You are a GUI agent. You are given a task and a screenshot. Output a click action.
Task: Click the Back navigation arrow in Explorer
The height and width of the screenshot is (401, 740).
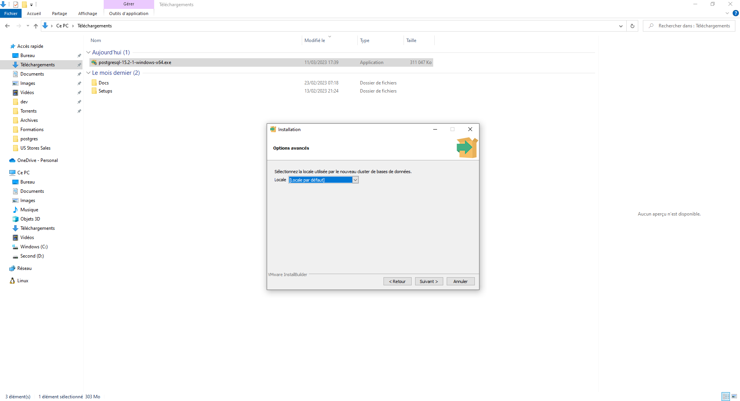[x=7, y=26]
